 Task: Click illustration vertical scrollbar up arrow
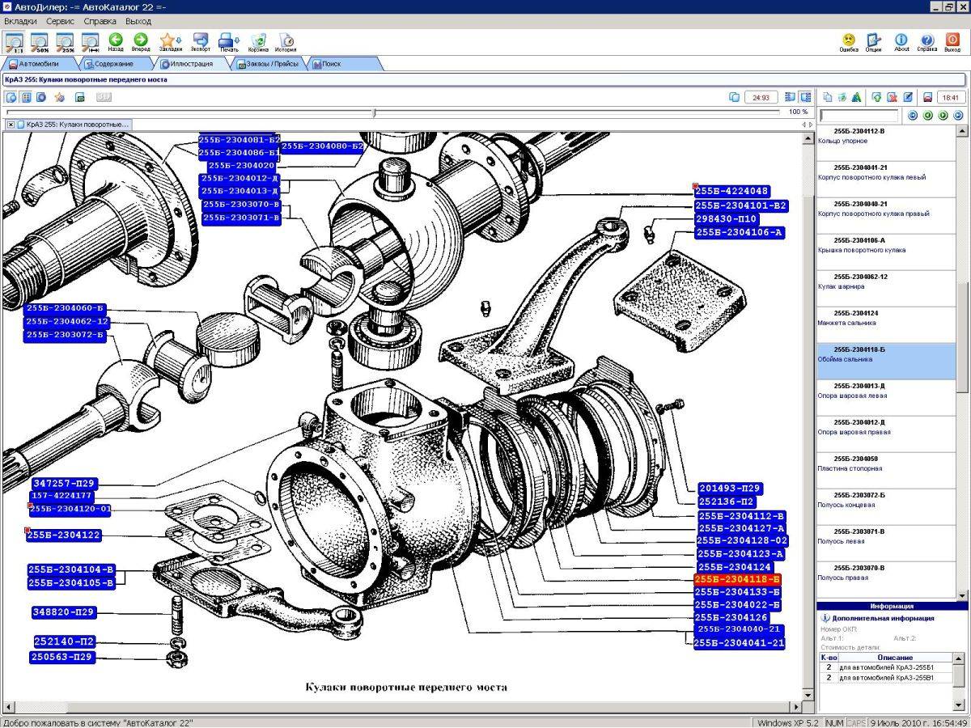[x=808, y=138]
